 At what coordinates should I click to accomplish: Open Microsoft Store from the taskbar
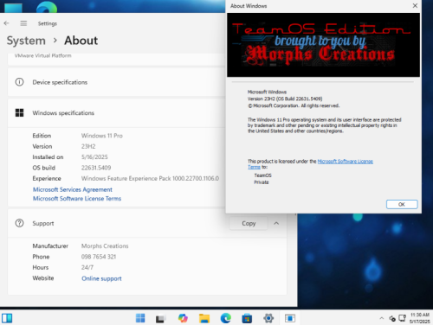(247, 318)
